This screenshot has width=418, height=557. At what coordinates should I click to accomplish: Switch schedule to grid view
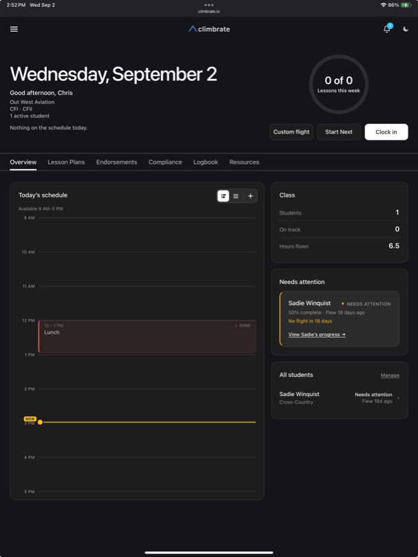pyautogui.click(x=236, y=196)
